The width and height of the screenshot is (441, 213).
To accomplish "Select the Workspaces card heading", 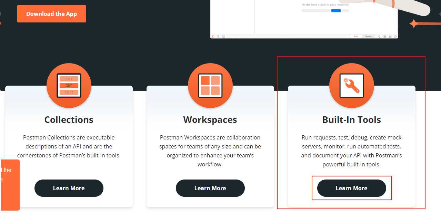I will click(x=210, y=120).
